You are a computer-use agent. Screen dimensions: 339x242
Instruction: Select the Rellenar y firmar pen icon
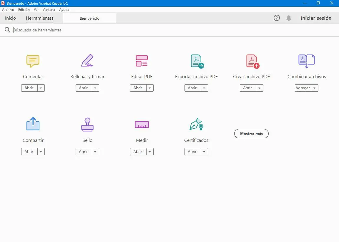87,60
